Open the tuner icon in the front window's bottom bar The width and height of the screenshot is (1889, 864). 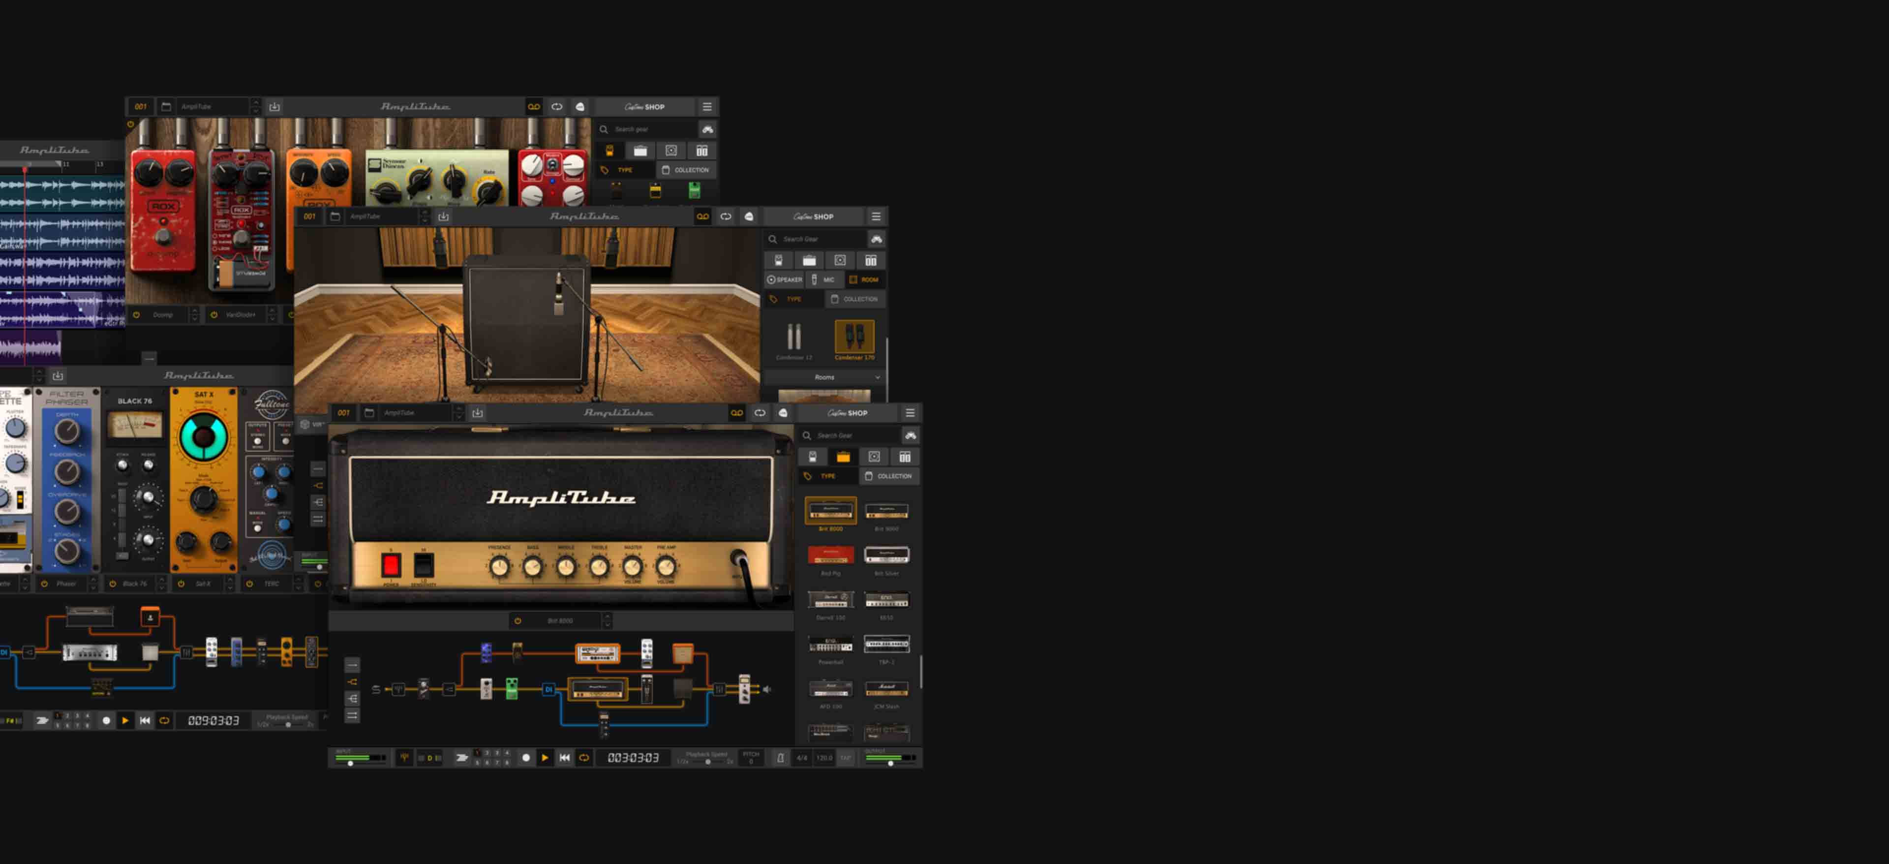(404, 758)
